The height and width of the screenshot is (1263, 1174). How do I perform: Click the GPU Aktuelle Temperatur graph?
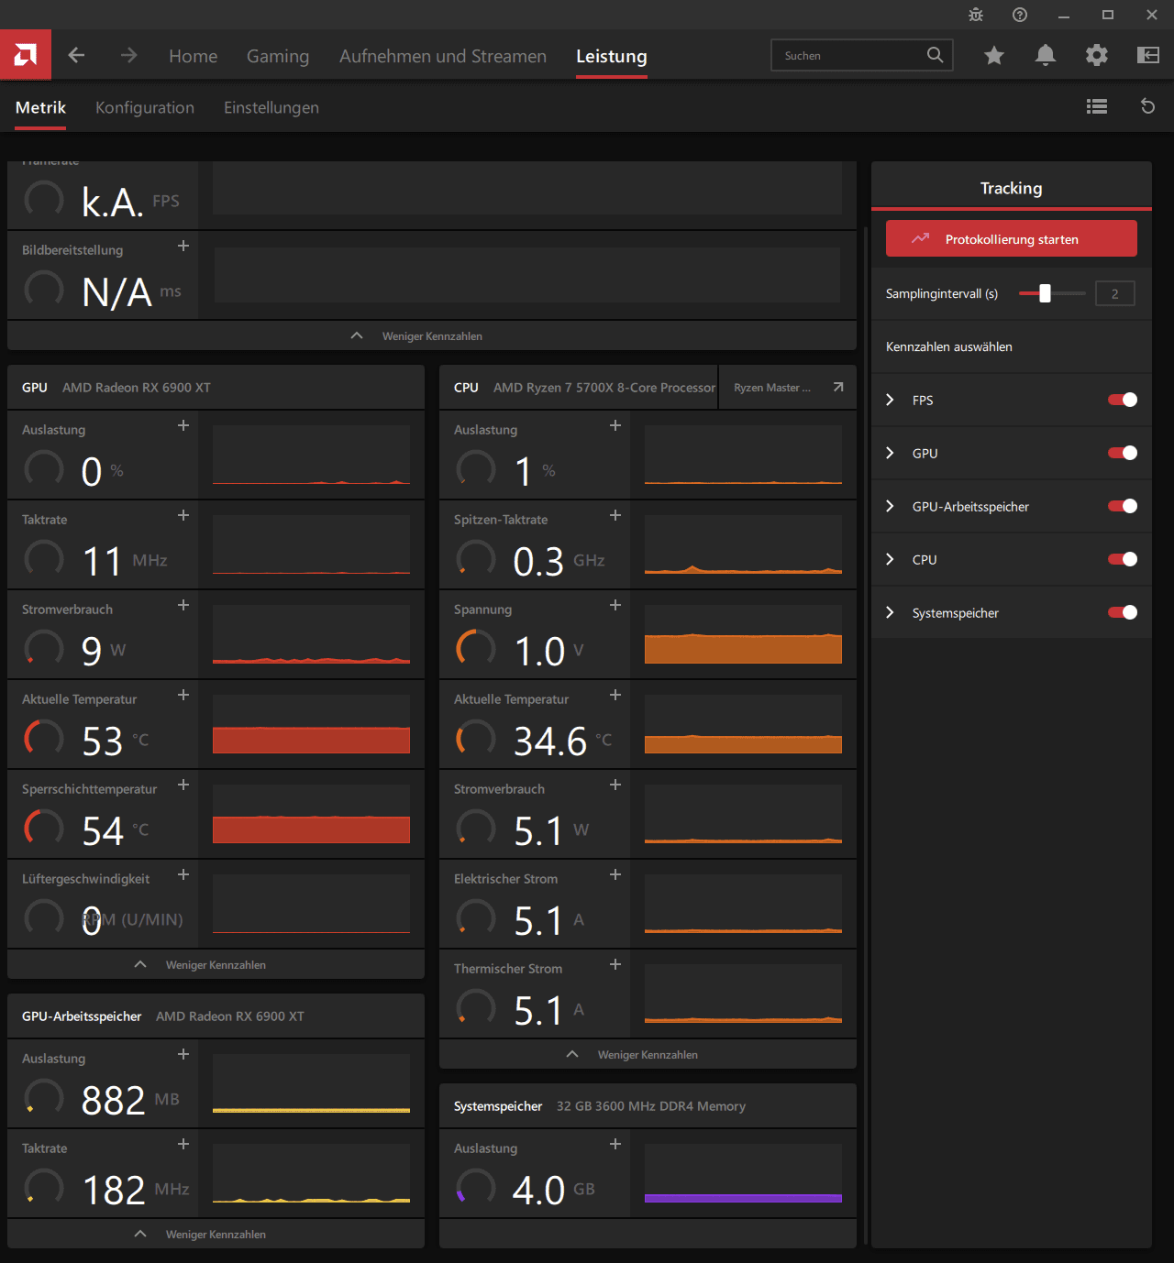(311, 724)
